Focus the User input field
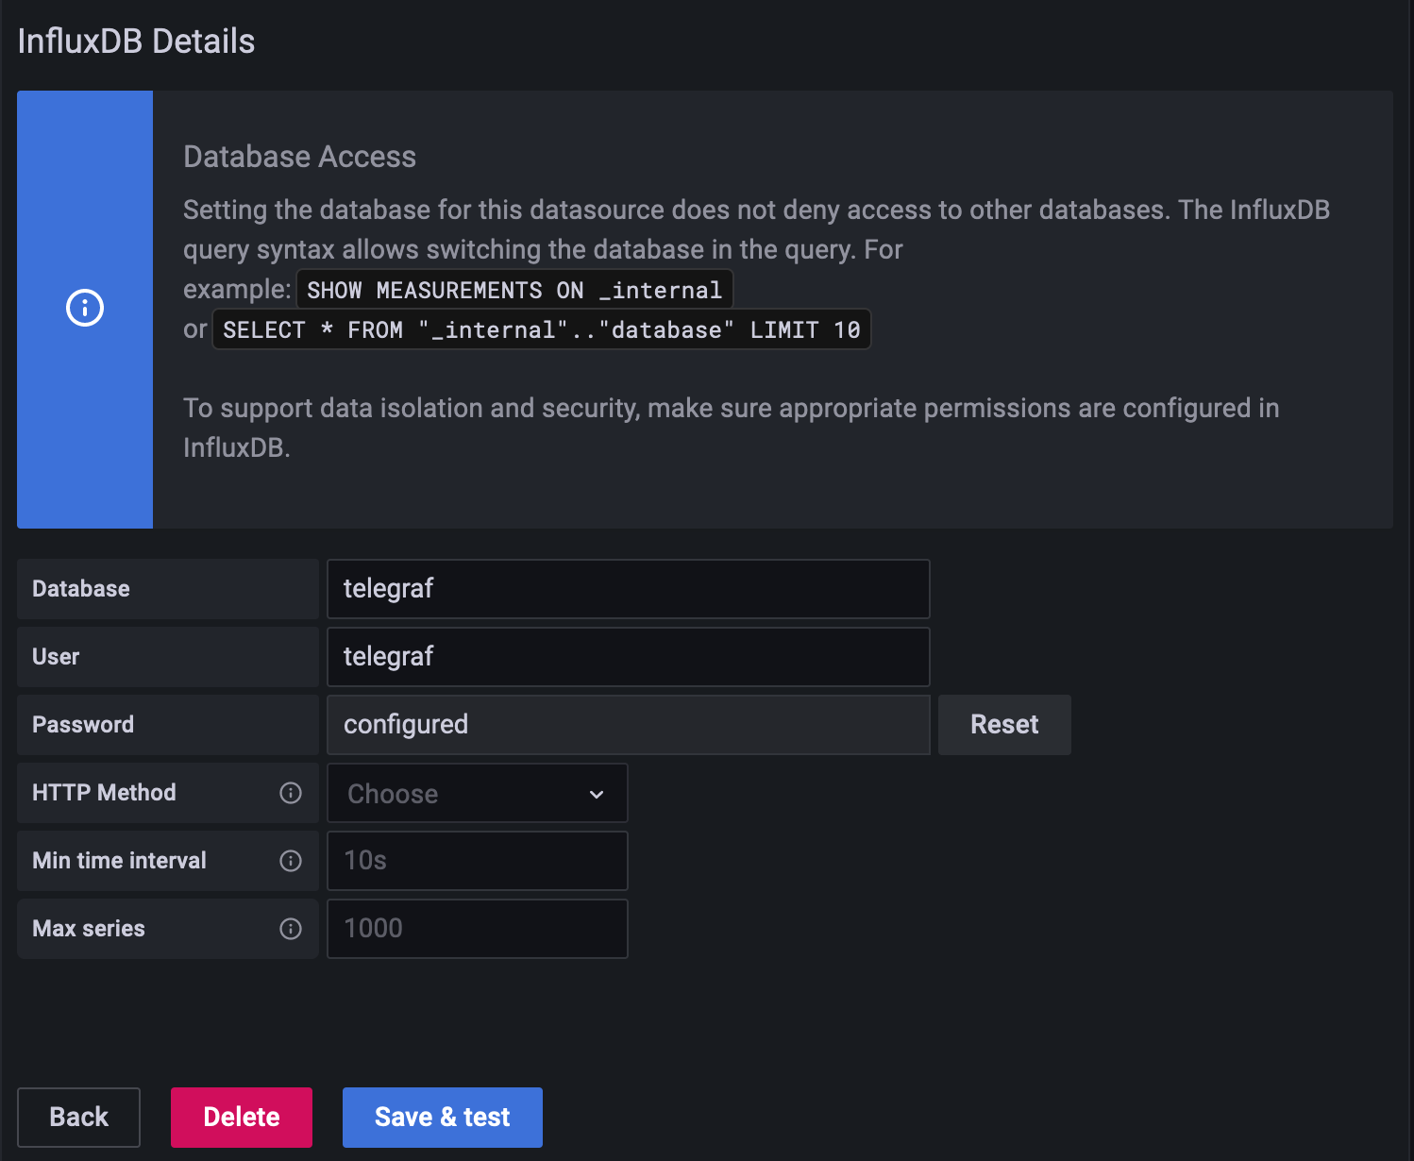 pos(629,657)
